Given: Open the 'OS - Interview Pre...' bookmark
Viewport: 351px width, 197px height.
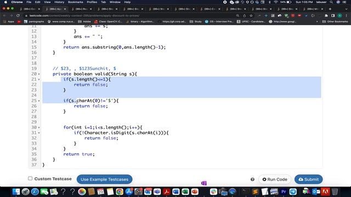Looking at the screenshot, I should point(219,22).
